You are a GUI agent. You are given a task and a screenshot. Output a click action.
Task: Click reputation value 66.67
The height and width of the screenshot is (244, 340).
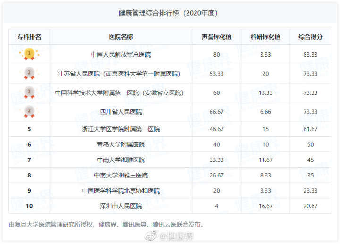click(216, 112)
